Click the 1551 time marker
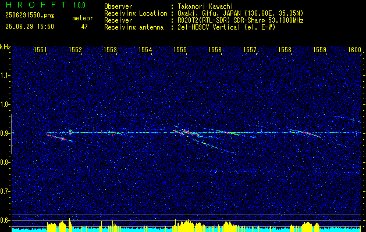The width and height of the screenshot is (366, 232). point(40,49)
